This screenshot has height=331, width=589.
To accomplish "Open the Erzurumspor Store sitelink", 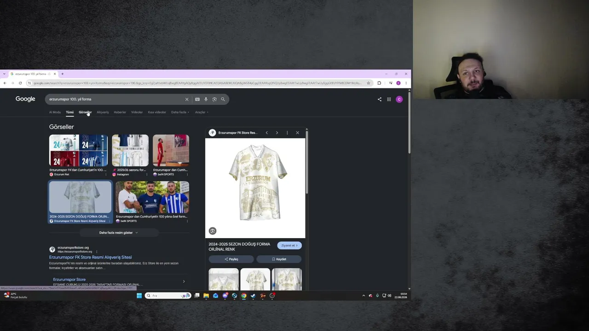I will tap(69, 280).
